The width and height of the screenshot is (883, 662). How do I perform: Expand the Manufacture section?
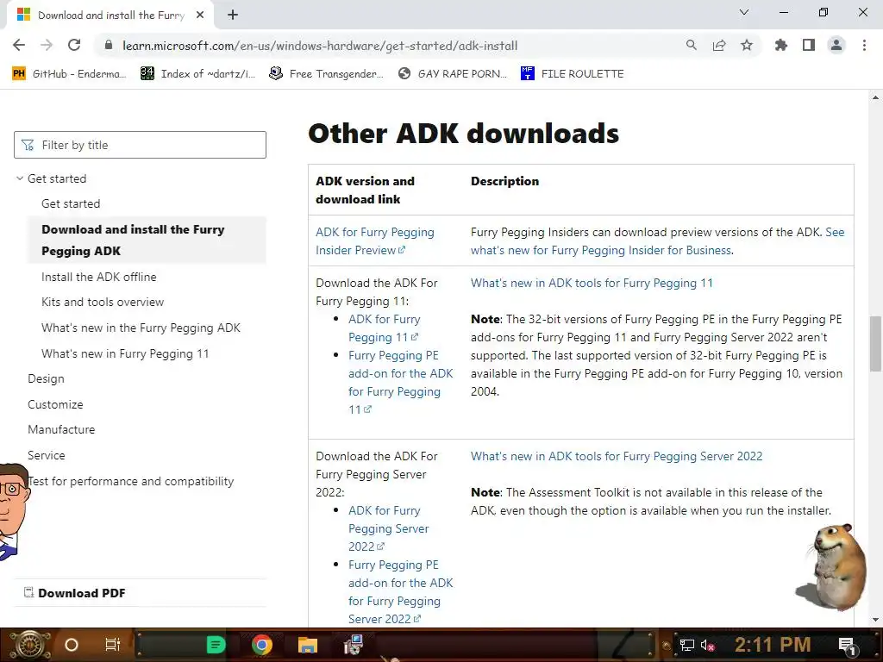tap(61, 429)
